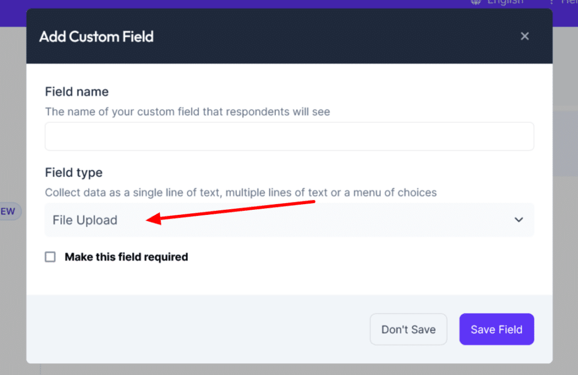Click the 'Field type' label

[x=74, y=173]
